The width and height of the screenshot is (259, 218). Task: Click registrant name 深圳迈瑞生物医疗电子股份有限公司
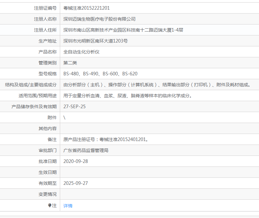(x=99, y=19)
